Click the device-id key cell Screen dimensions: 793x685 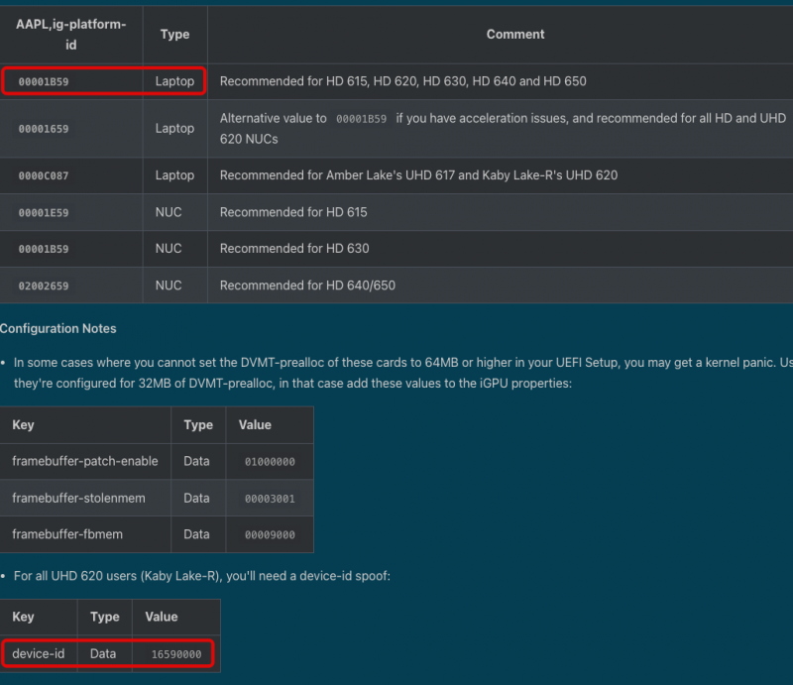click(x=39, y=653)
